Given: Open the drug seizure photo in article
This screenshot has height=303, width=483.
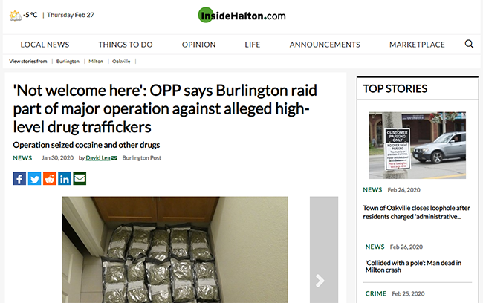Looking at the screenshot, I should click(x=175, y=250).
